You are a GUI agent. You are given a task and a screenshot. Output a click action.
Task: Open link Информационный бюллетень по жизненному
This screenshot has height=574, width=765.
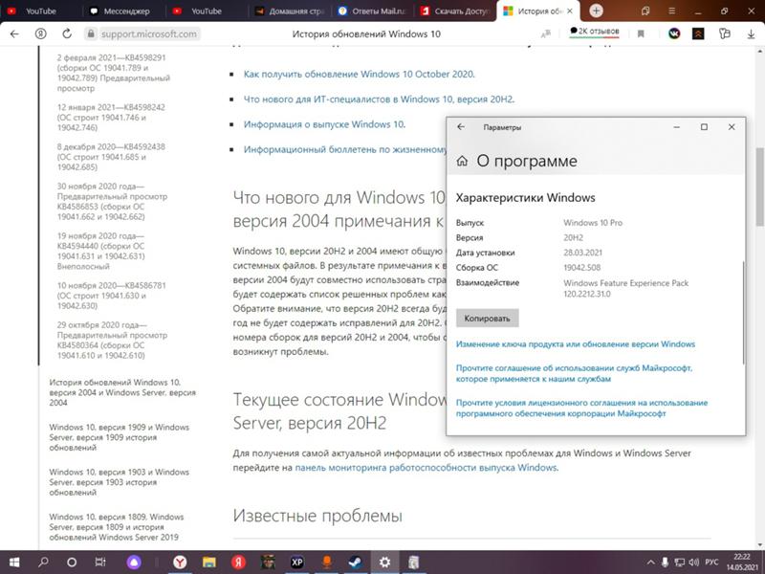345,149
